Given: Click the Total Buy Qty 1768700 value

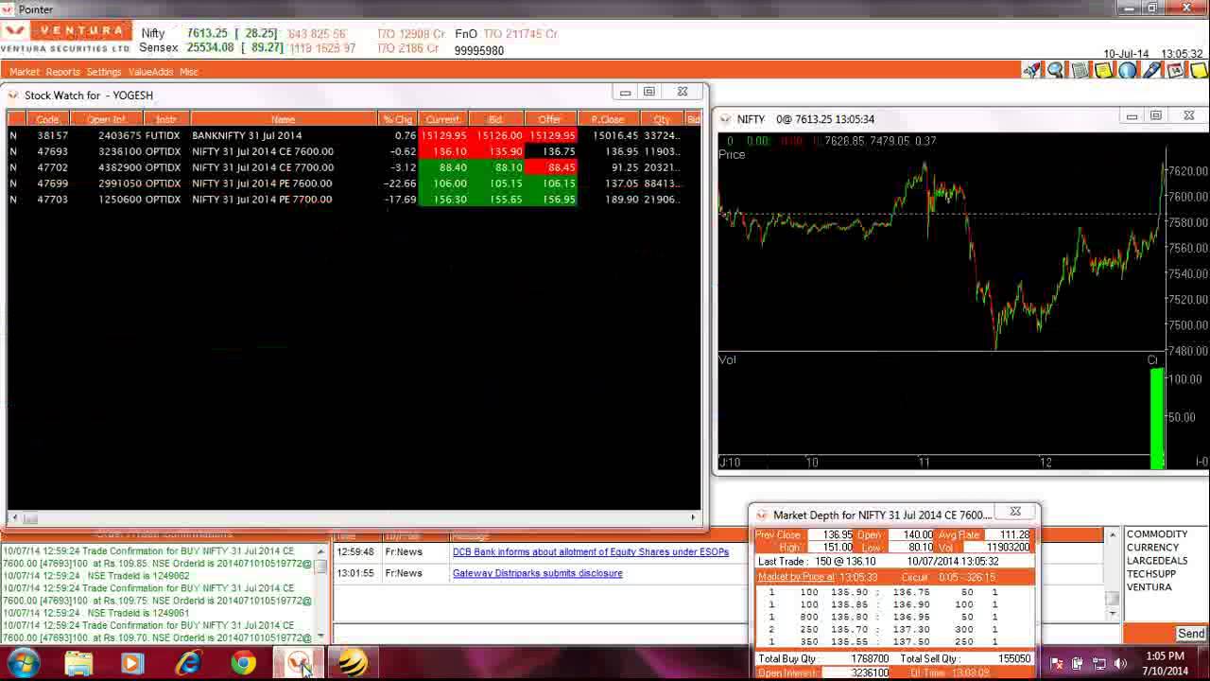Looking at the screenshot, I should (x=869, y=658).
